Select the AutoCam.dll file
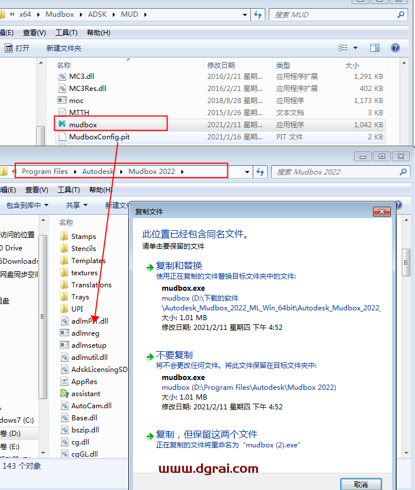 pyautogui.click(x=92, y=405)
